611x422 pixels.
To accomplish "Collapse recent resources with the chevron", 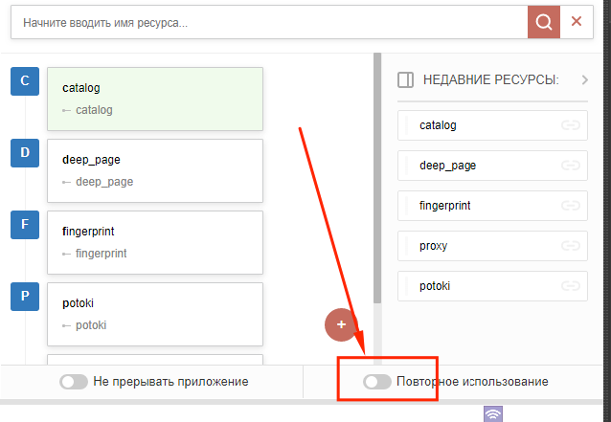I will click(584, 79).
